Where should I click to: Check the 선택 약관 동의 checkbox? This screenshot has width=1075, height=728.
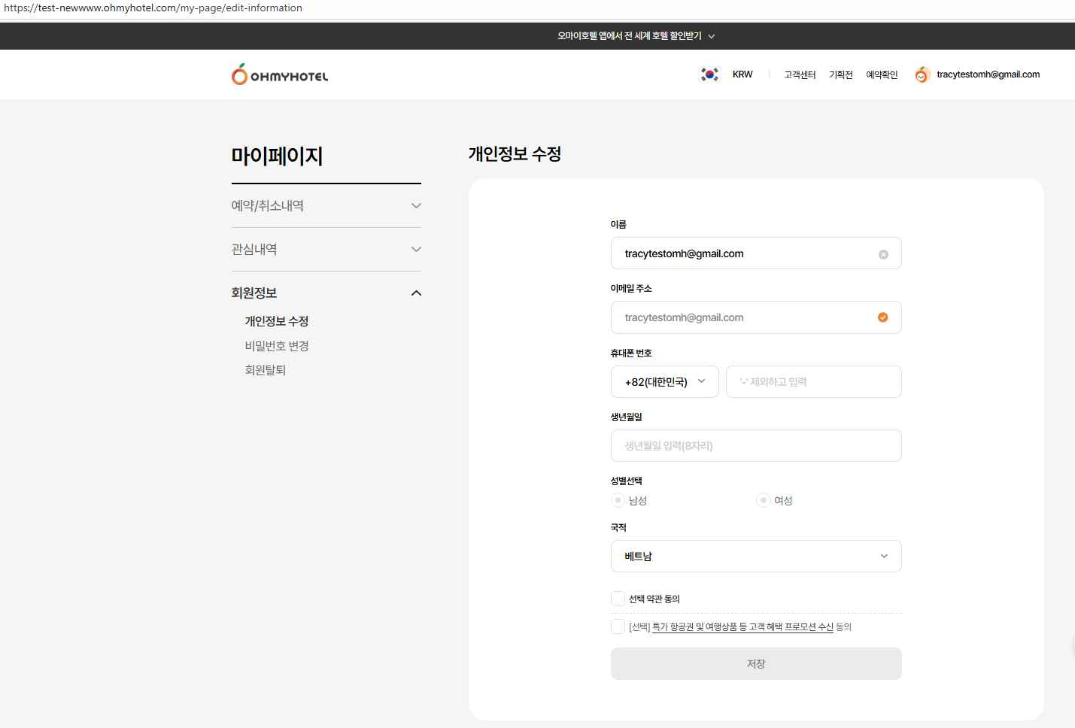click(618, 599)
